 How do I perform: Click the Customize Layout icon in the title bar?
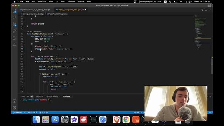pyautogui.click(x=209, y=6)
